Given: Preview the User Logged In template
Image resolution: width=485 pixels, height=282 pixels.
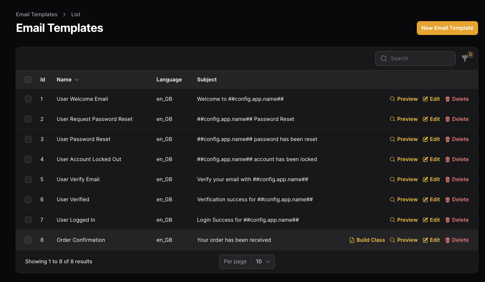Looking at the screenshot, I should tap(404, 220).
